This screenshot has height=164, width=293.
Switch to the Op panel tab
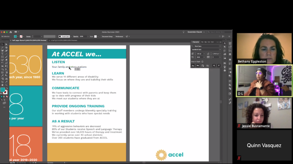coord(205,42)
